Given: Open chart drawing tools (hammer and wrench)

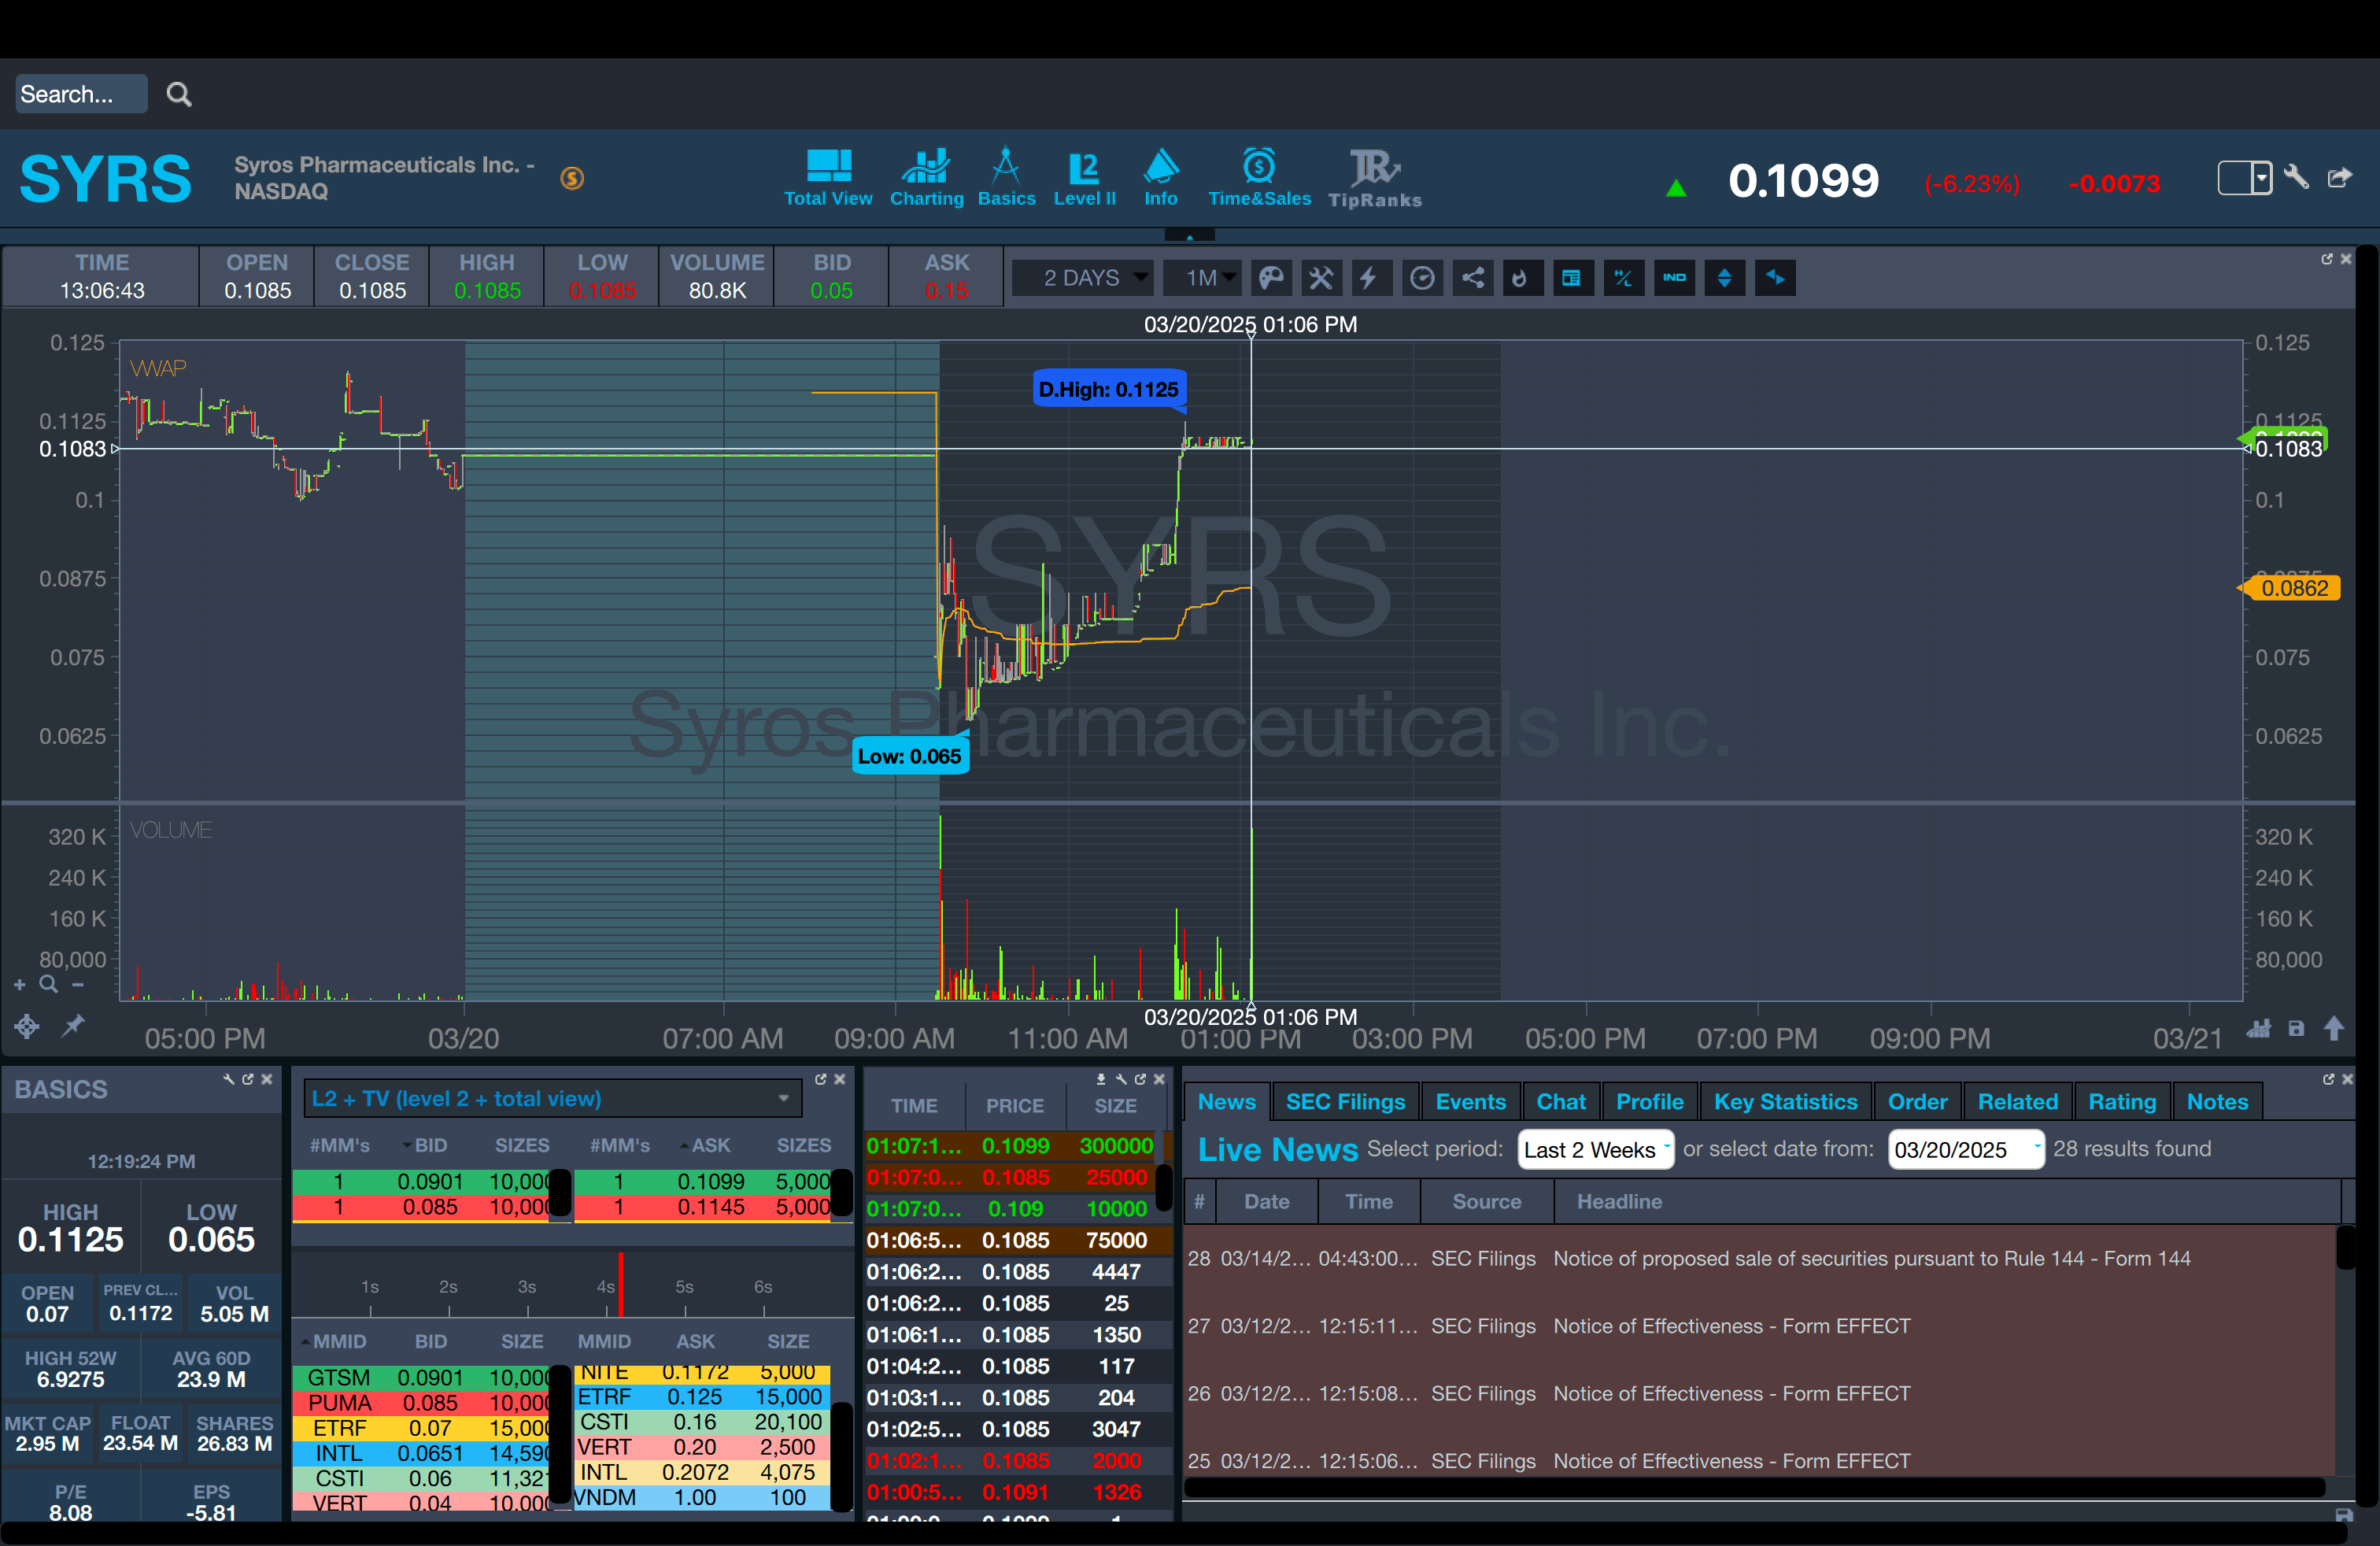Looking at the screenshot, I should click(1321, 278).
